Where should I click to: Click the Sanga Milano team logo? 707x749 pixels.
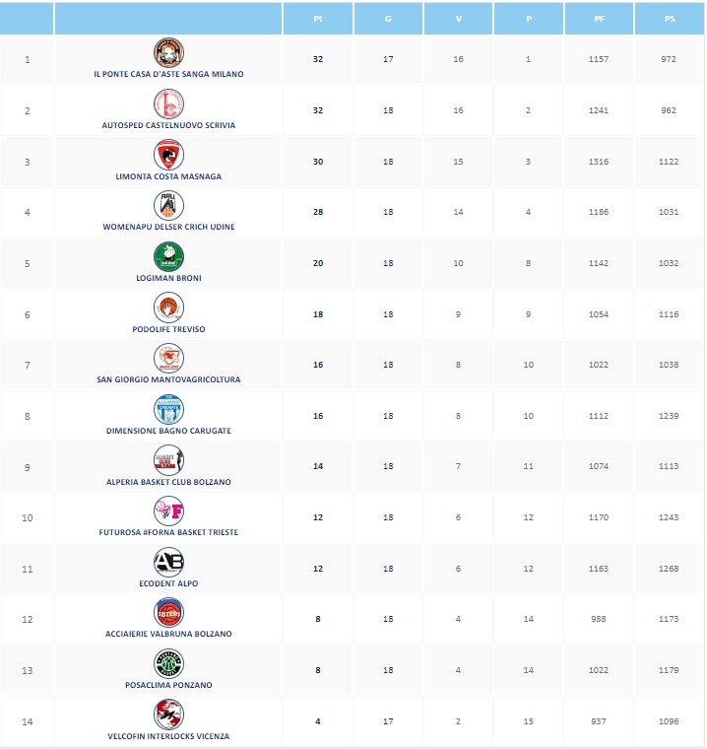pos(168,53)
